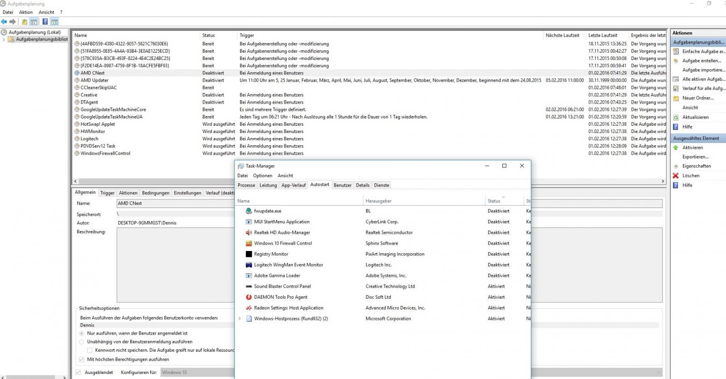726x379 pixels.
Task: Click the Aktualisieren refresh icon
Action: pos(676,117)
